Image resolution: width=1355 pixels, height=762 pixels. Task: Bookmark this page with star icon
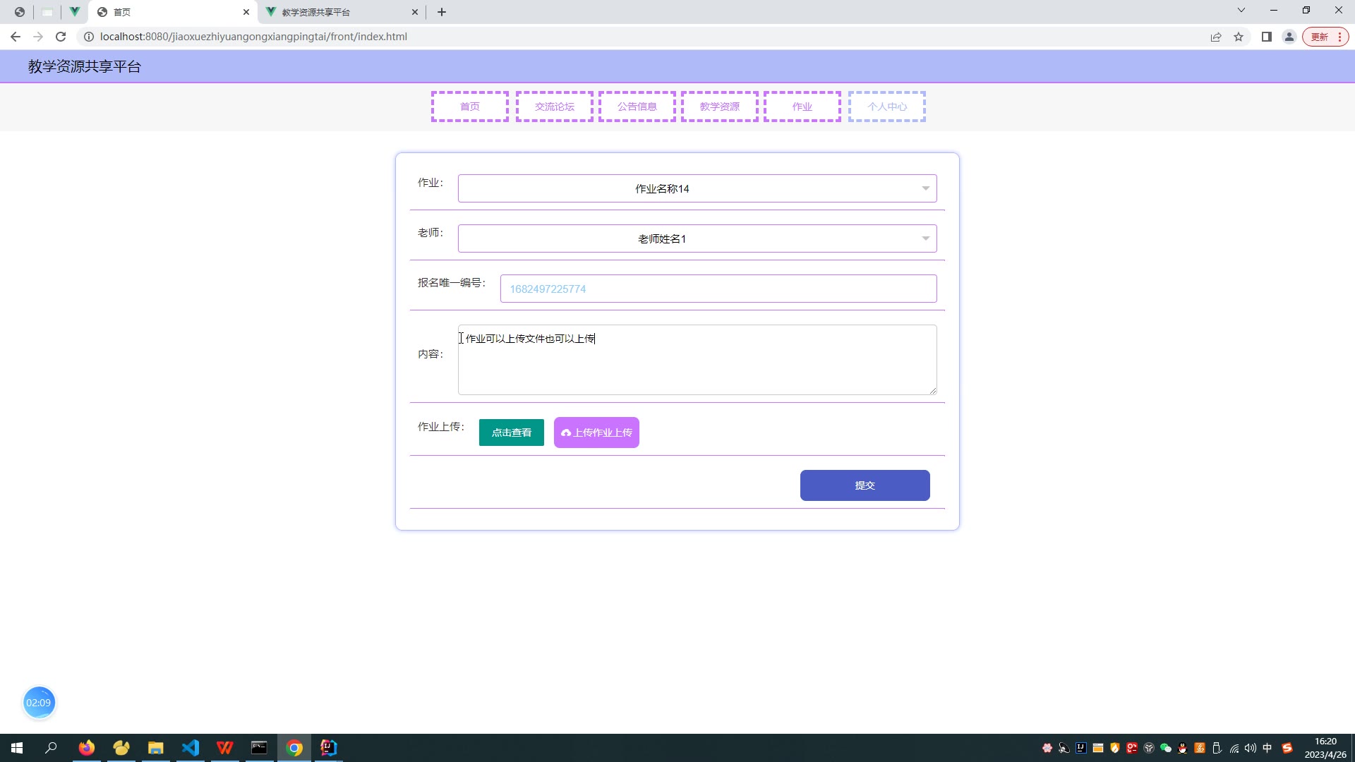1239,37
